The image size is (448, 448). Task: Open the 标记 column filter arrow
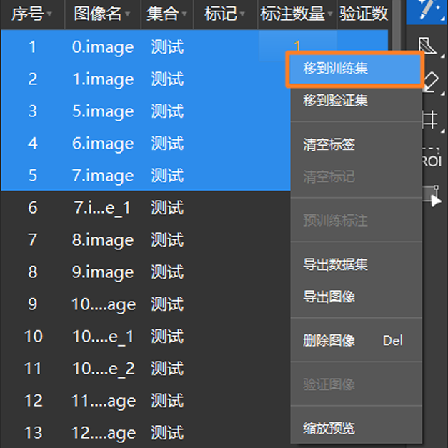[242, 14]
